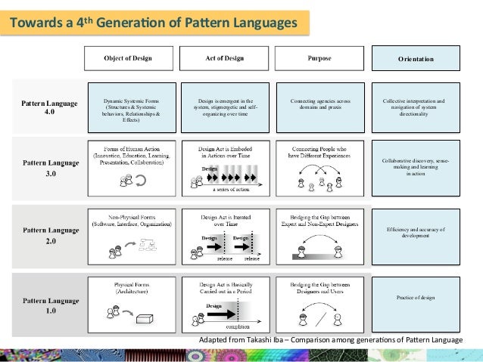Click Connecting People who have Different Experiences text
The image size is (483, 362).
pyautogui.click(x=319, y=152)
